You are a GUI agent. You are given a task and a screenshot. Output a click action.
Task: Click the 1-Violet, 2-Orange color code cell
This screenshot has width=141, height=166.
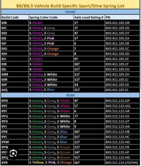[51, 49]
